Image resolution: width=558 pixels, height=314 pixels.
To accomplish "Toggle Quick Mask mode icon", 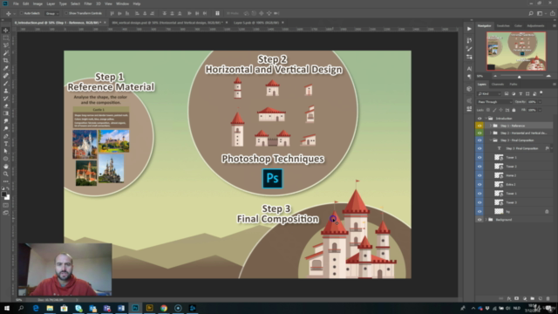I will [x=6, y=205].
